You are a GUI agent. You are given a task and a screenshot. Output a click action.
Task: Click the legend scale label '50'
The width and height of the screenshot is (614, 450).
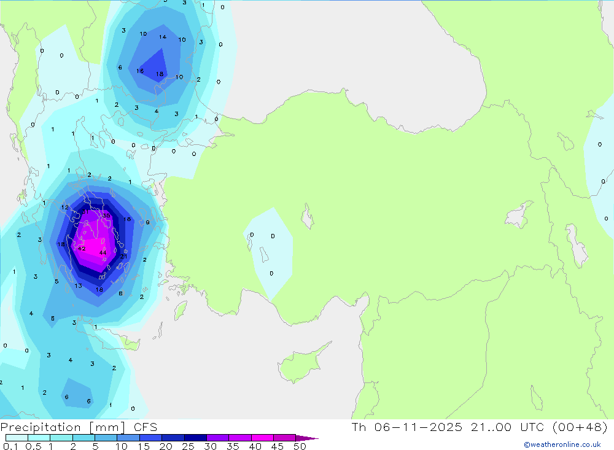tap(300, 446)
